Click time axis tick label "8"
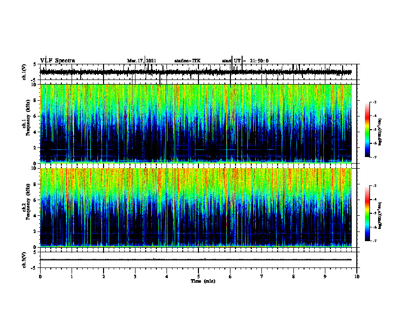 coord(293,277)
